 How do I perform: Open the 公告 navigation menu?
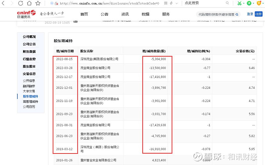(104, 14)
